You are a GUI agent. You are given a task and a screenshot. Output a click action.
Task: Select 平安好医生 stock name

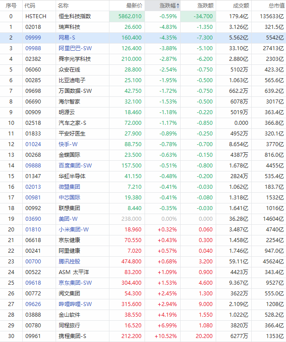72,134
